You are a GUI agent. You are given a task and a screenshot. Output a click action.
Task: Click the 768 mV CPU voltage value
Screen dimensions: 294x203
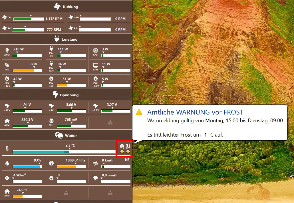coord(71,119)
